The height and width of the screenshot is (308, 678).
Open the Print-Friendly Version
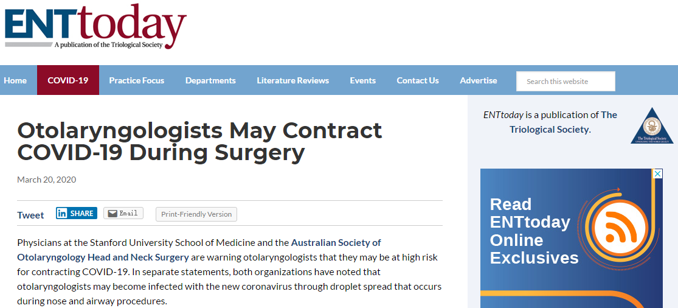[196, 214]
